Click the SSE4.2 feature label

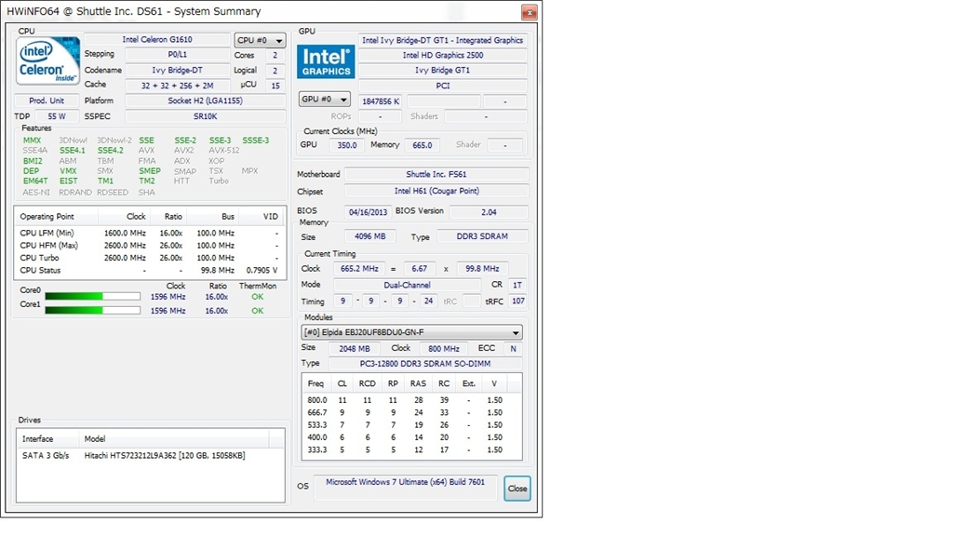click(110, 150)
